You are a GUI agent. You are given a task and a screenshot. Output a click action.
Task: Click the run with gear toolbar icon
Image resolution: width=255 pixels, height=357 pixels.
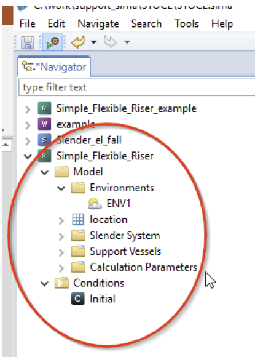(x=52, y=42)
